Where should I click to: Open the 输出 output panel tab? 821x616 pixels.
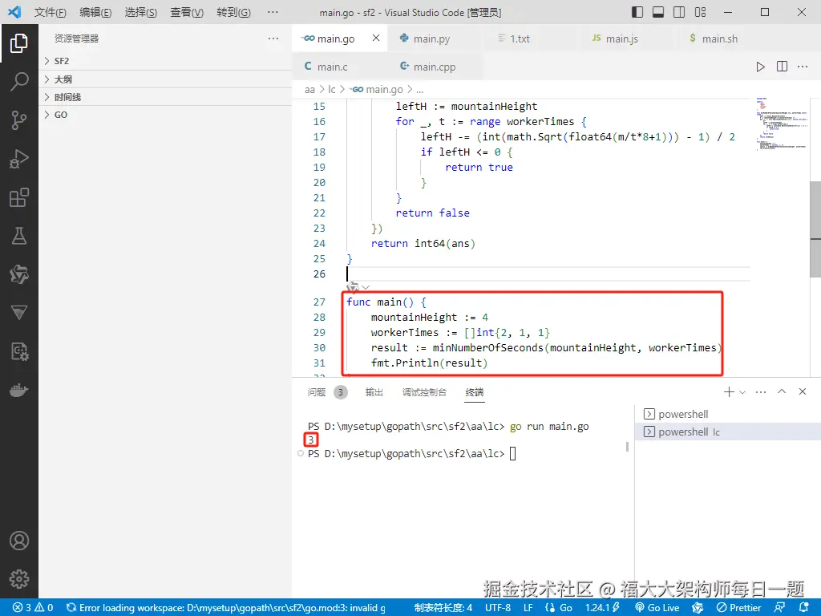click(374, 391)
